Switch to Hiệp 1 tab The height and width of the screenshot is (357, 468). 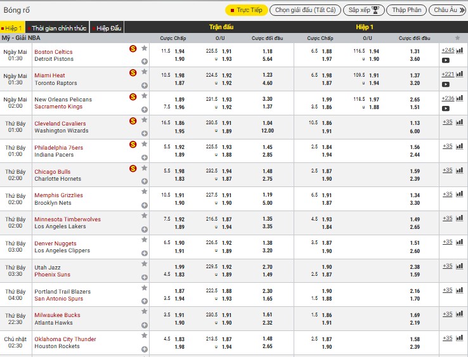[13, 28]
